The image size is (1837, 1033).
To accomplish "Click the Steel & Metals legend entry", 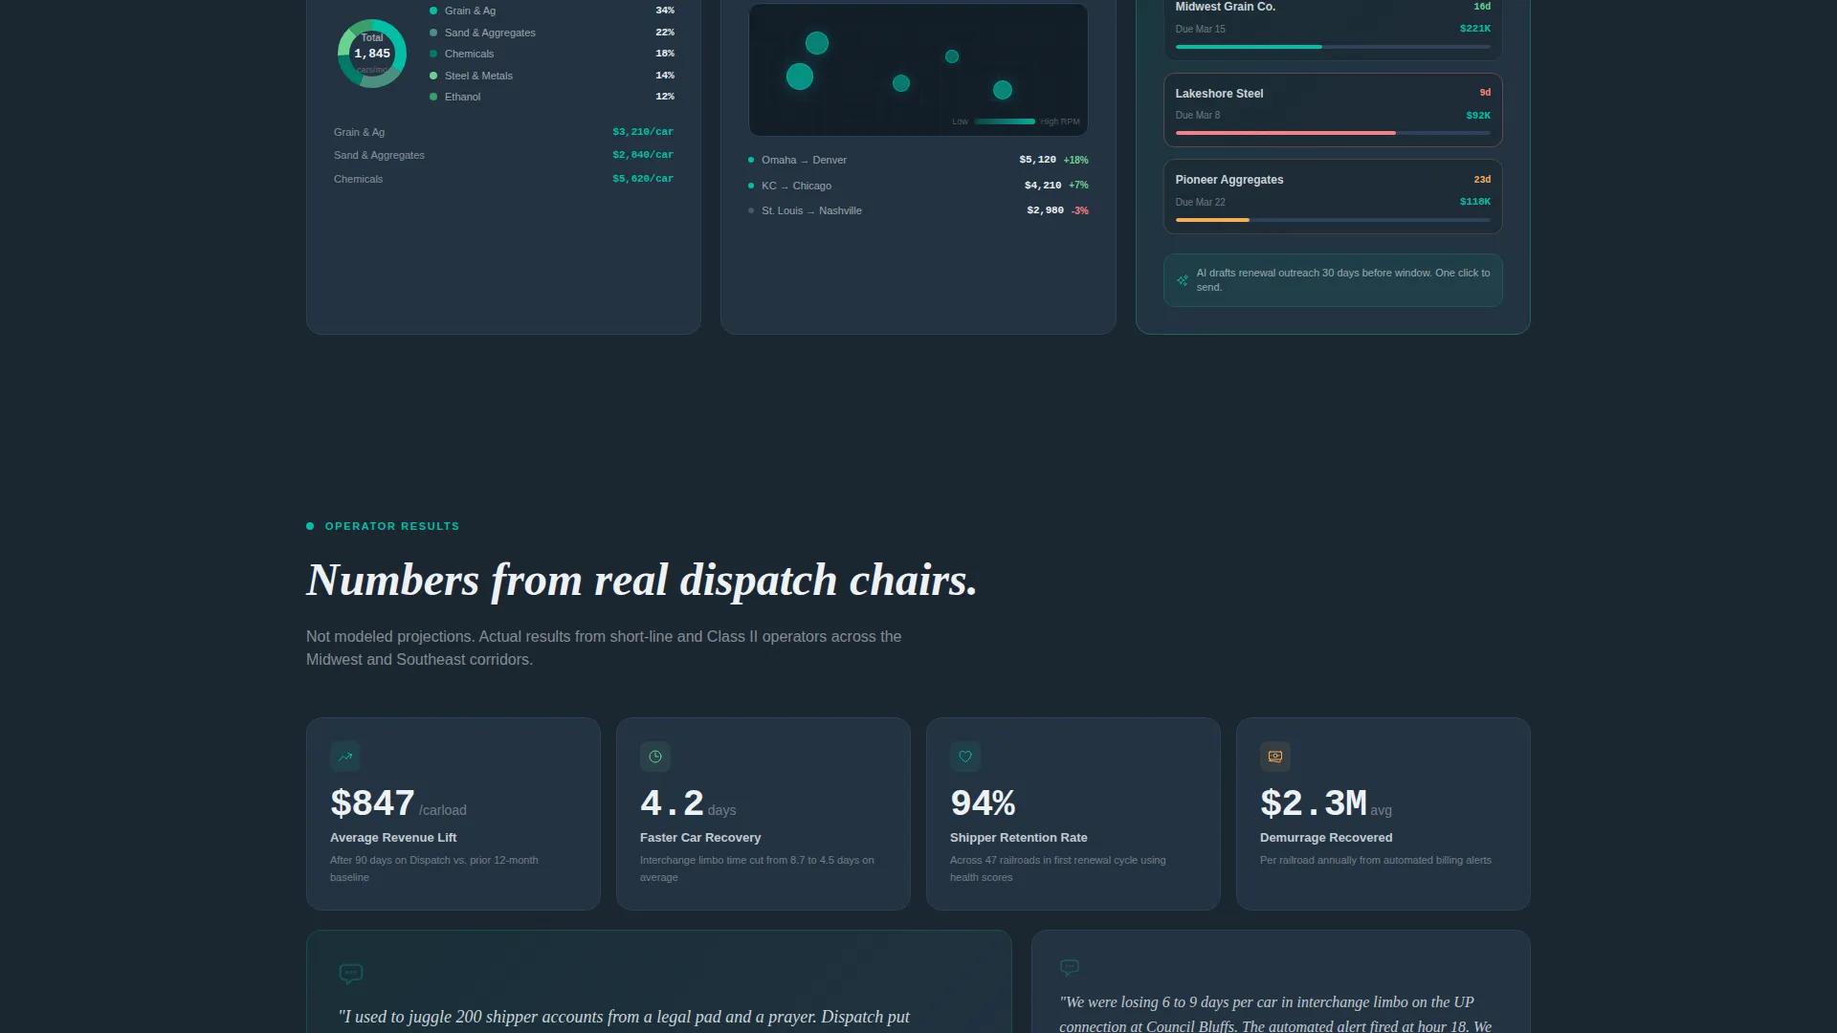I will (x=552, y=76).
